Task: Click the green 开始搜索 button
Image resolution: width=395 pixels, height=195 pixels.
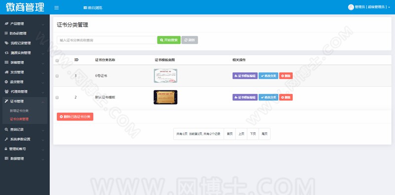Action: coord(169,40)
